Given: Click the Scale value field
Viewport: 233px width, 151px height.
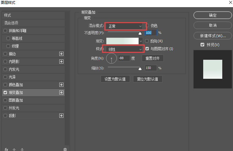Looking at the screenshot, I should [x=151, y=68].
